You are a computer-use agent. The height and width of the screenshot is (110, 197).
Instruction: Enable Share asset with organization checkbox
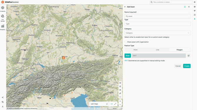tap(125, 42)
